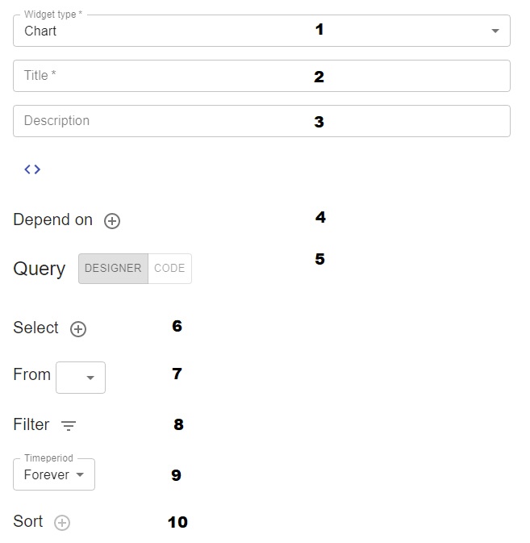Open the Widget type dropdown arrow
The image size is (530, 543).
click(x=495, y=31)
